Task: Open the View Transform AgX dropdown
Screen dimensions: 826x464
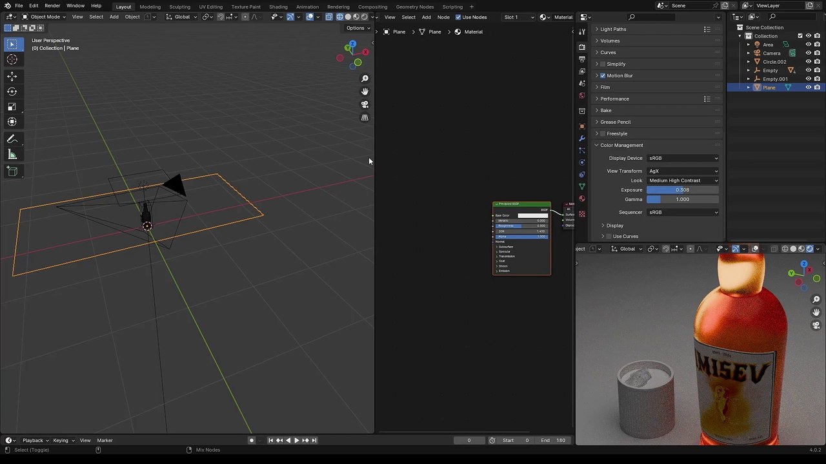Action: click(x=683, y=171)
